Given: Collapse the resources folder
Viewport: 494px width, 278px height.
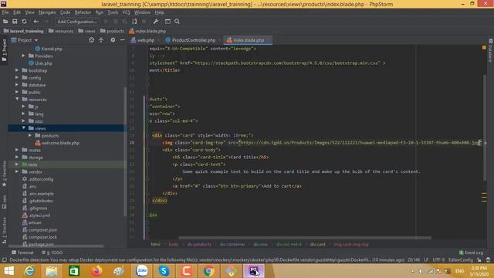Looking at the screenshot, I should pyautogui.click(x=17, y=100).
